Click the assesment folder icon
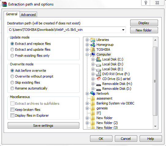This screenshot has width=166, height=146. coord(93,98)
